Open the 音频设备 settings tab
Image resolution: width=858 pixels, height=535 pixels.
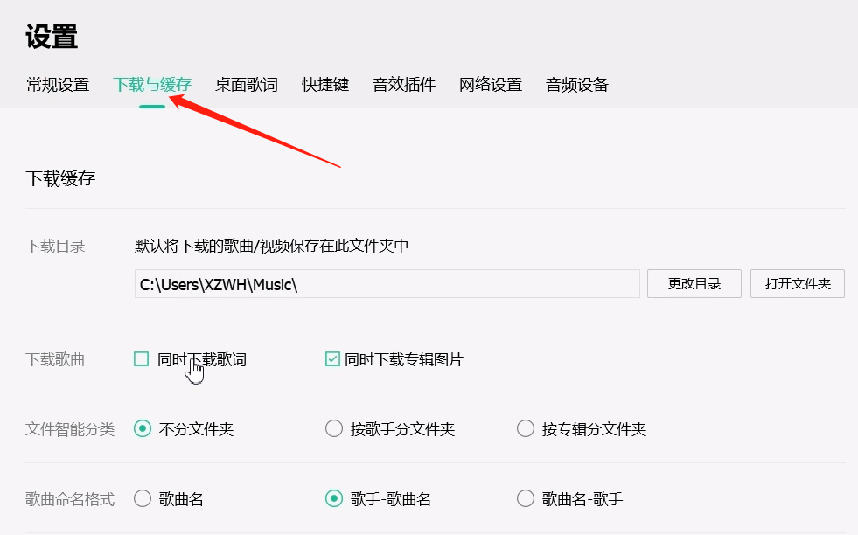pos(578,85)
